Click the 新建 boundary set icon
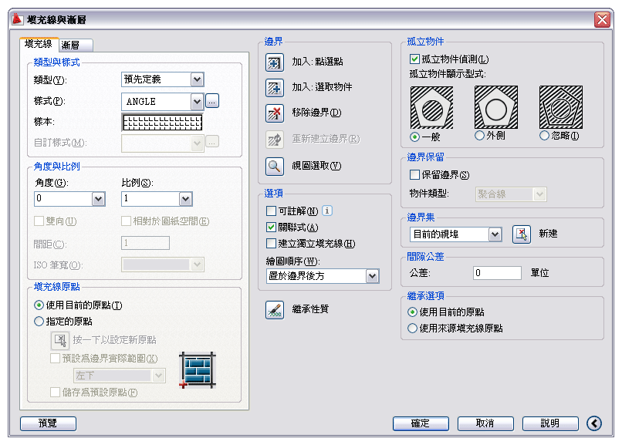 522,234
